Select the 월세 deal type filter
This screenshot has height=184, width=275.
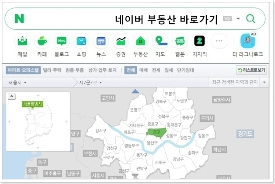tap(169, 70)
